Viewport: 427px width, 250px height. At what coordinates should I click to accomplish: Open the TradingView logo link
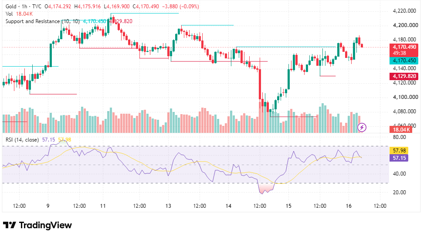click(37, 225)
